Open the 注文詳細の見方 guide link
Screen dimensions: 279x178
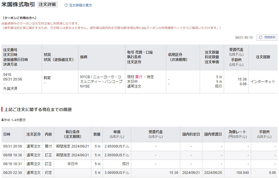pyautogui.click(x=80, y=5)
